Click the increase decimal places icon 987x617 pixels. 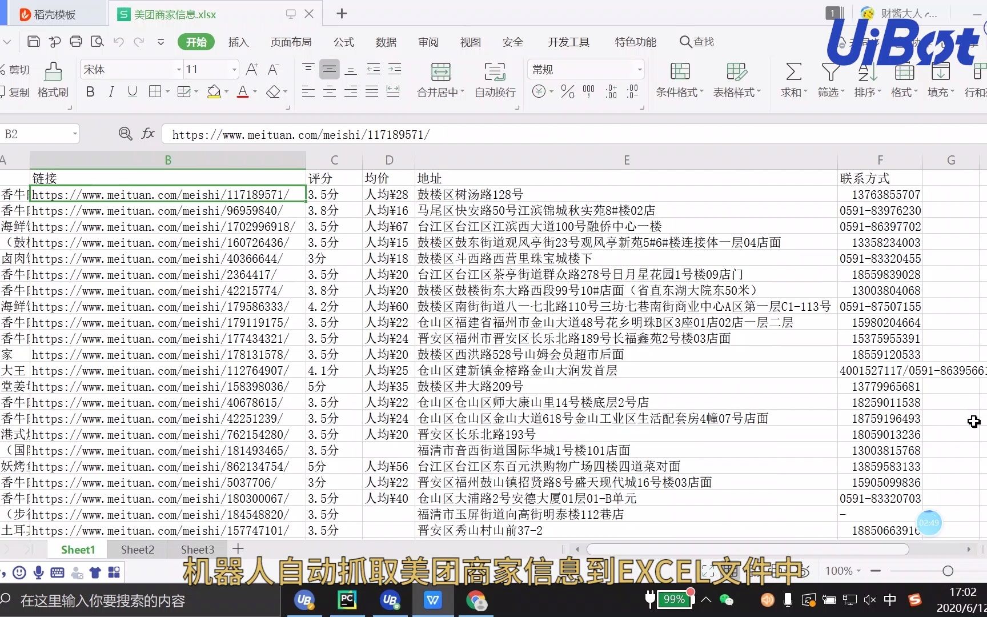[611, 91]
